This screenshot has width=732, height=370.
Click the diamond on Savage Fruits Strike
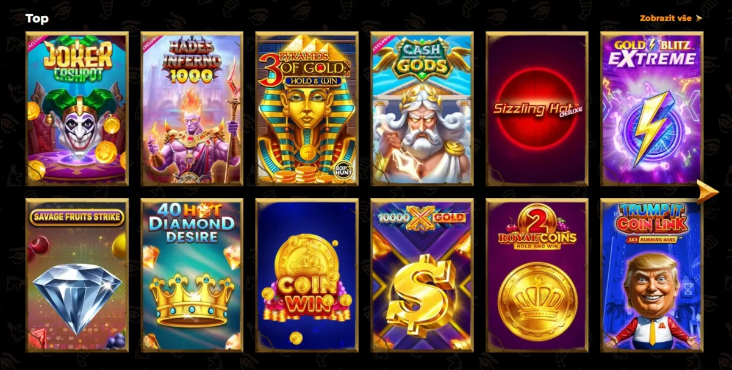click(77, 297)
